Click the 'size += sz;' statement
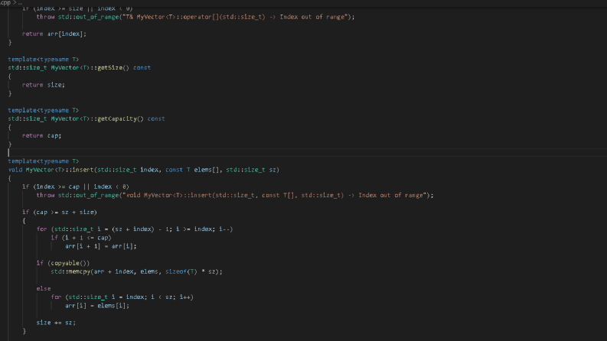Viewport: 607px width, 341px height. pyautogui.click(x=56, y=323)
